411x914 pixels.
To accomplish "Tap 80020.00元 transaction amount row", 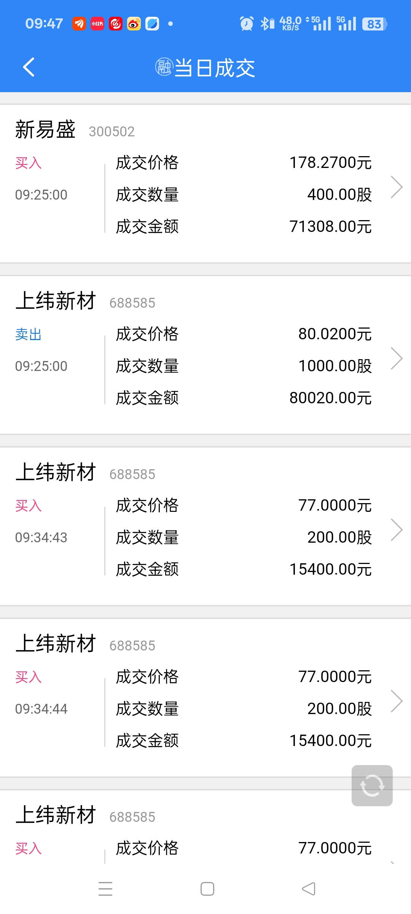I will [x=244, y=398].
